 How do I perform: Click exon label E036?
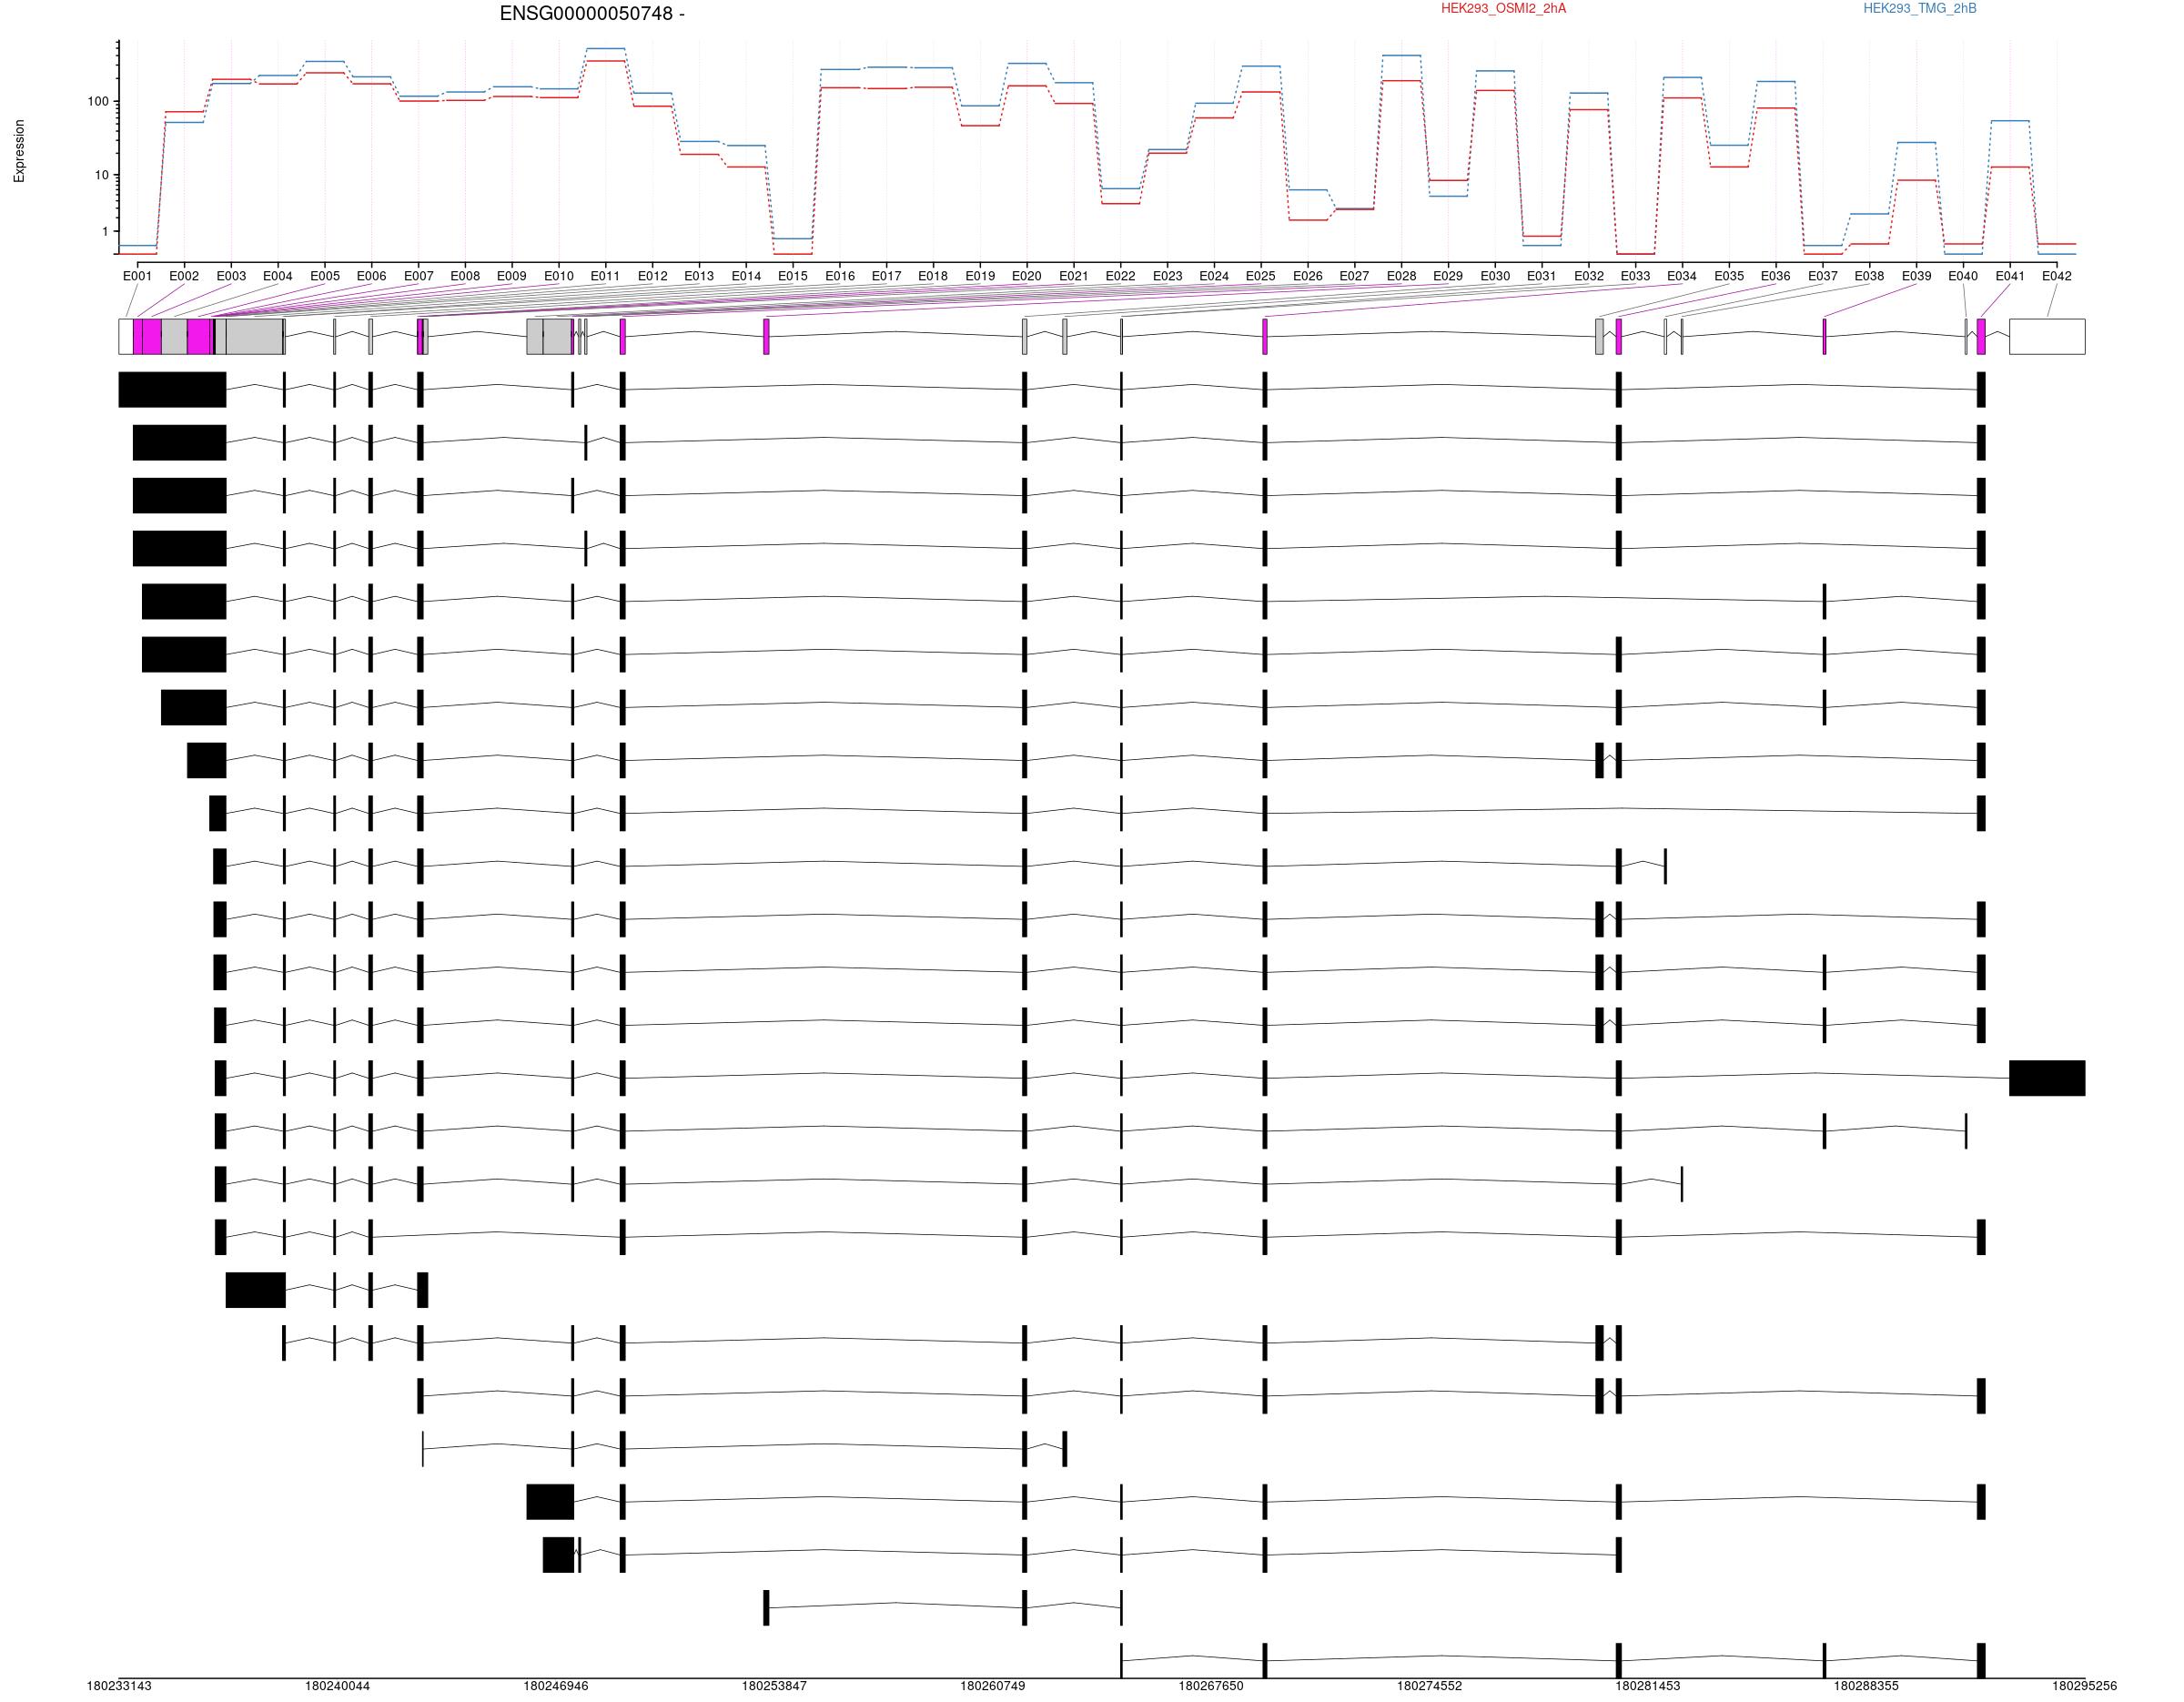pos(1776,276)
